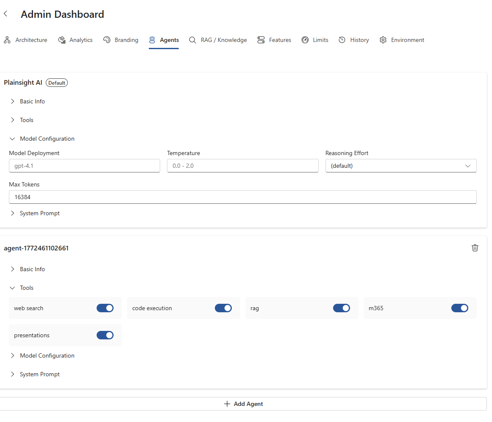Click the back arrow near Admin Dashboard
This screenshot has width=492, height=422.
point(6,13)
